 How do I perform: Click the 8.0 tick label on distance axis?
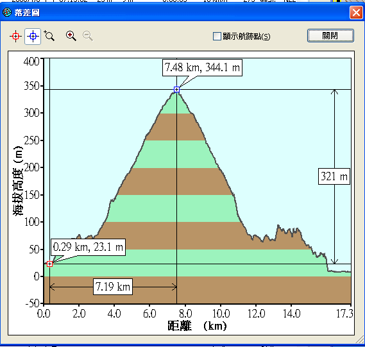pyautogui.click(x=185, y=314)
